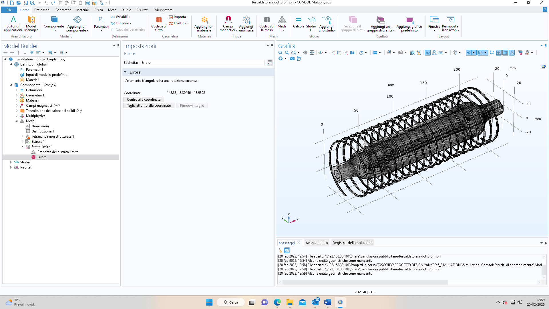Open Editor di applicazioni
The image size is (549, 309).
(13, 23)
